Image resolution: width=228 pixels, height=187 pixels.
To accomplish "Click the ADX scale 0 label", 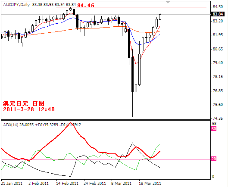I will tap(213, 177).
